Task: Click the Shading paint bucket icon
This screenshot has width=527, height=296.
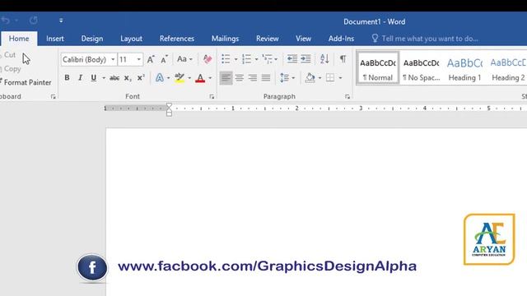Action: tap(310, 78)
